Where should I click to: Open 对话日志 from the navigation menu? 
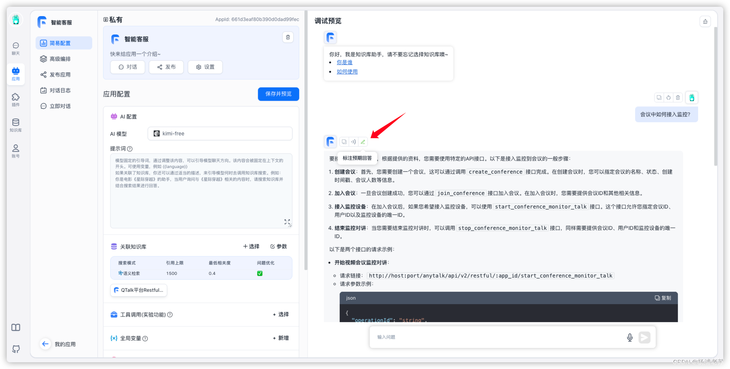point(60,90)
